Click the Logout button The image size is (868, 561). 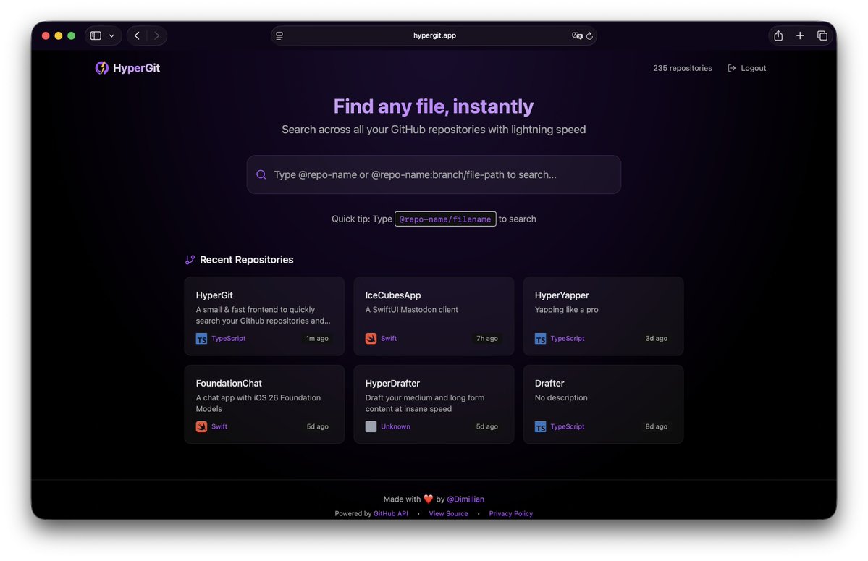click(747, 68)
